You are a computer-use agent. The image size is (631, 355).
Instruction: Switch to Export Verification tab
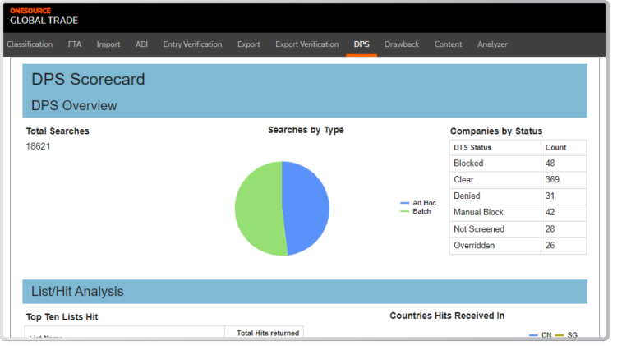tap(306, 44)
